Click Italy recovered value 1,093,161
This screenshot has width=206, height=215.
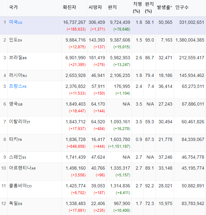pos(120,122)
